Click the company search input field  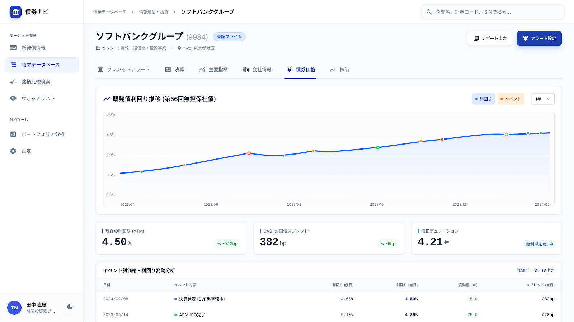click(492, 12)
